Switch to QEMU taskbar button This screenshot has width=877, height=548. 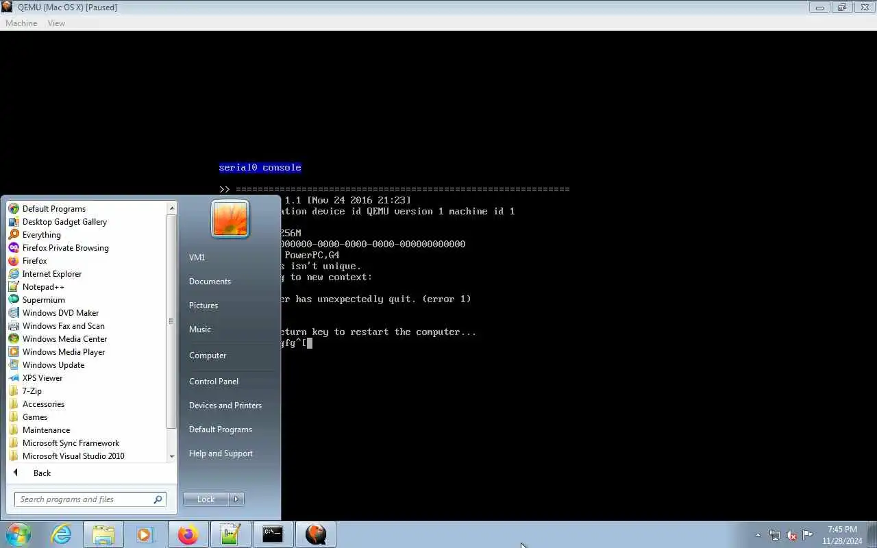pos(315,534)
